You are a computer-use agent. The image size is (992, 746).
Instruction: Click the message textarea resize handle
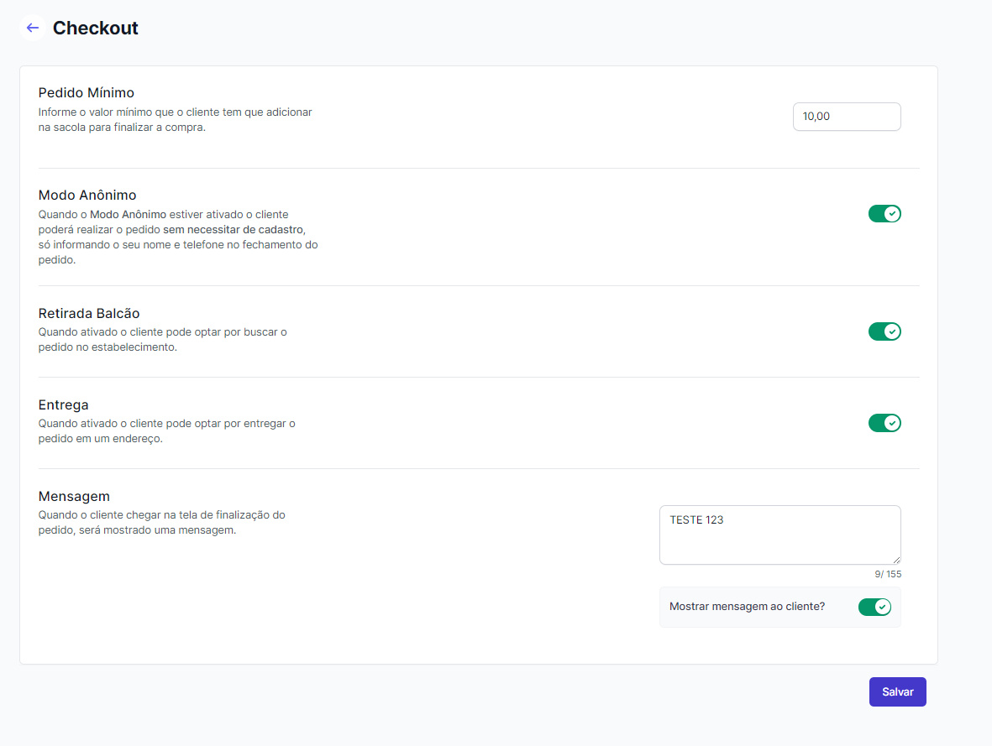[x=896, y=560]
